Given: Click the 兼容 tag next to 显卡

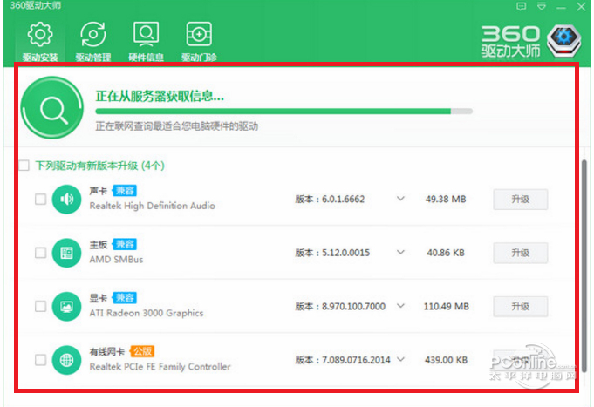Looking at the screenshot, I should click(x=125, y=297).
